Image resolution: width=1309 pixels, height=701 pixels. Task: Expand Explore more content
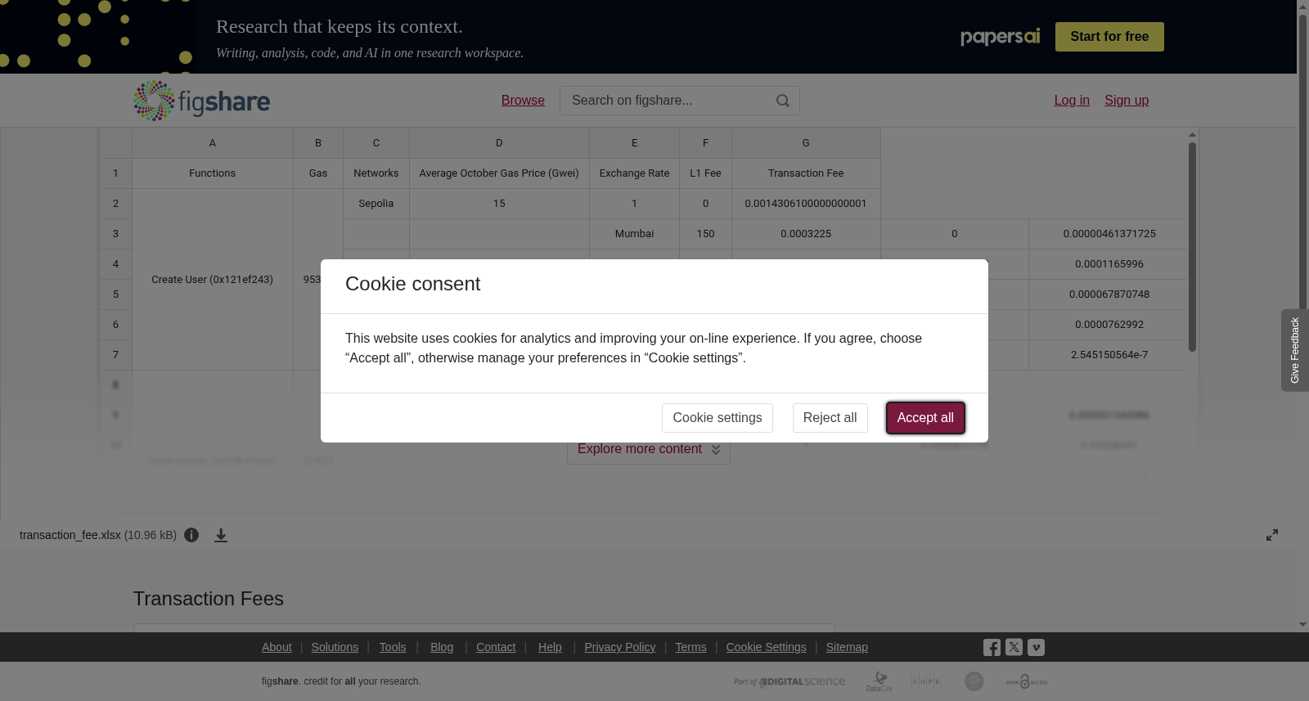649,449
